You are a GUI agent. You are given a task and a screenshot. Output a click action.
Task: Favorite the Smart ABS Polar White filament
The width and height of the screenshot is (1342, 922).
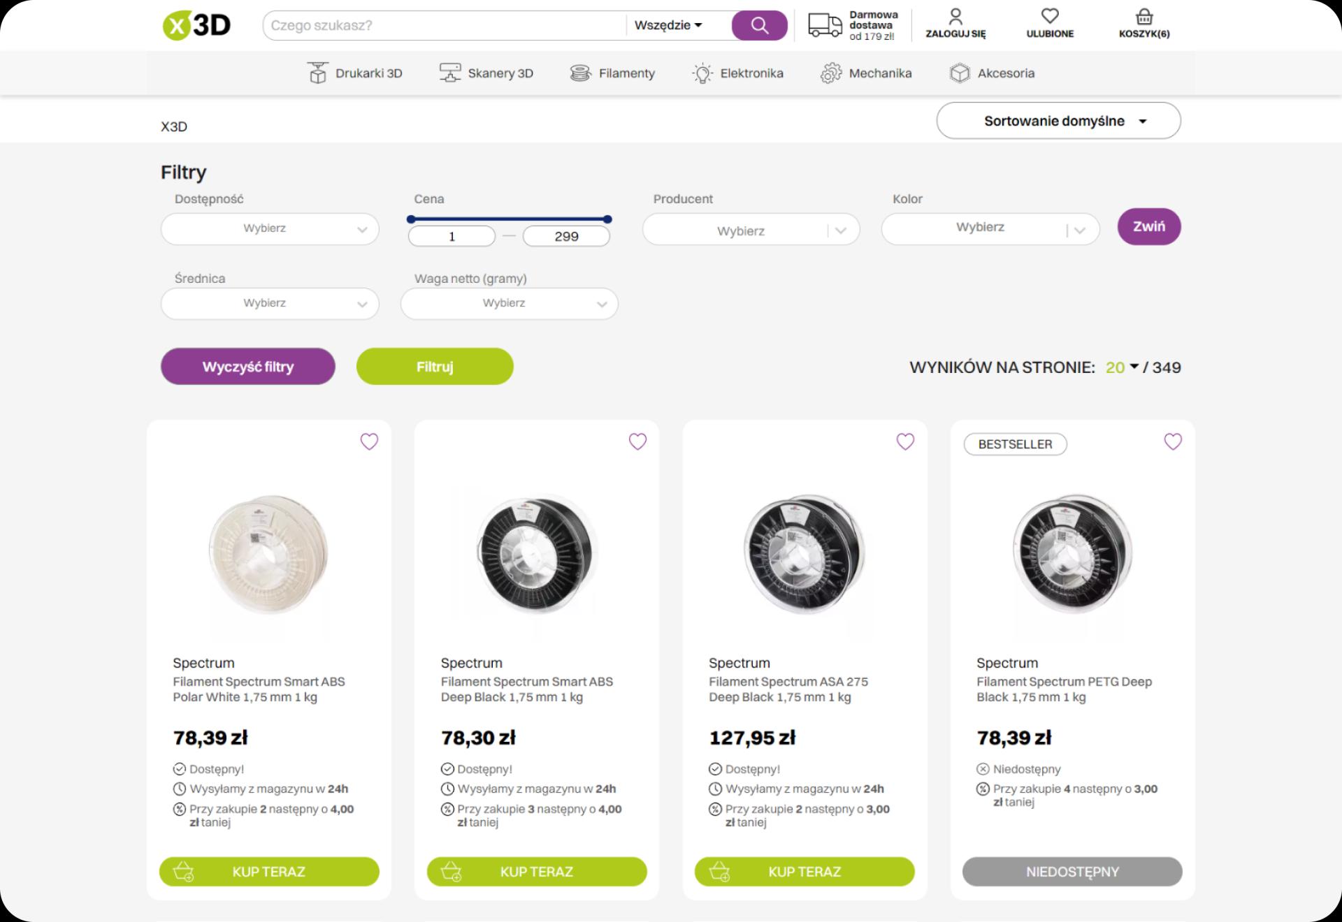point(369,441)
